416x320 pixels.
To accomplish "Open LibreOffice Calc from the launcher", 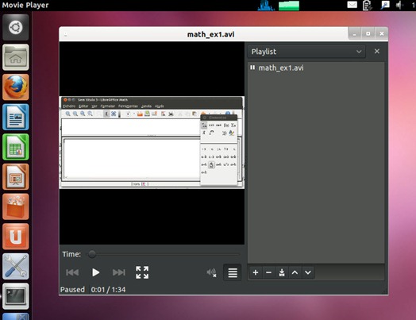I will [16, 147].
